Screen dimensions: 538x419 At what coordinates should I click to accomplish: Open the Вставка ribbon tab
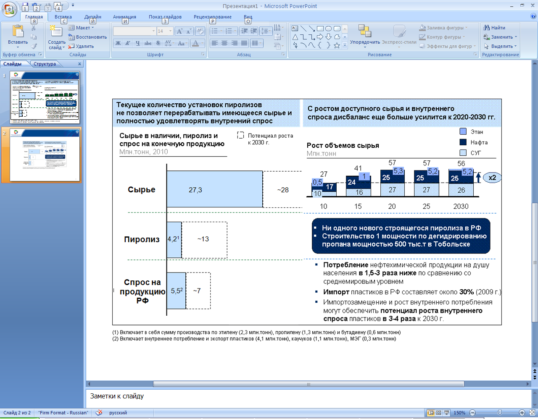point(63,17)
